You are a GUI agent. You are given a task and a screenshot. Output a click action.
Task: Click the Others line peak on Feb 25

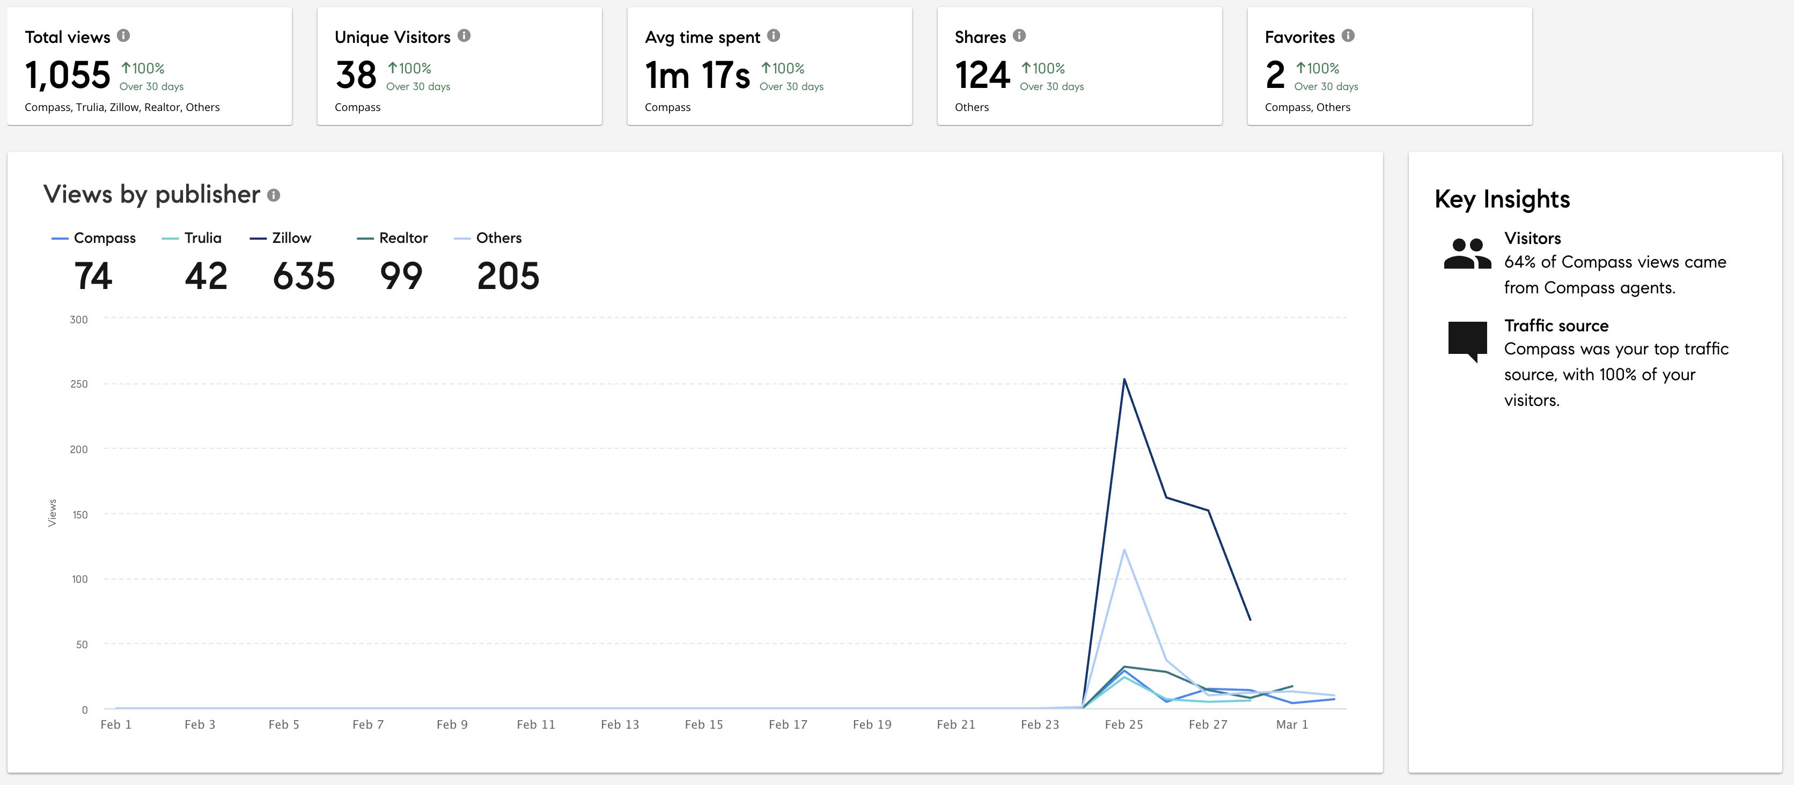1124,551
